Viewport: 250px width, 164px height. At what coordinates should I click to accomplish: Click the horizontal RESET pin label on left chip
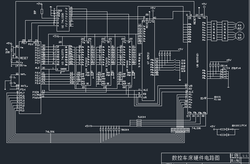pos(24,58)
